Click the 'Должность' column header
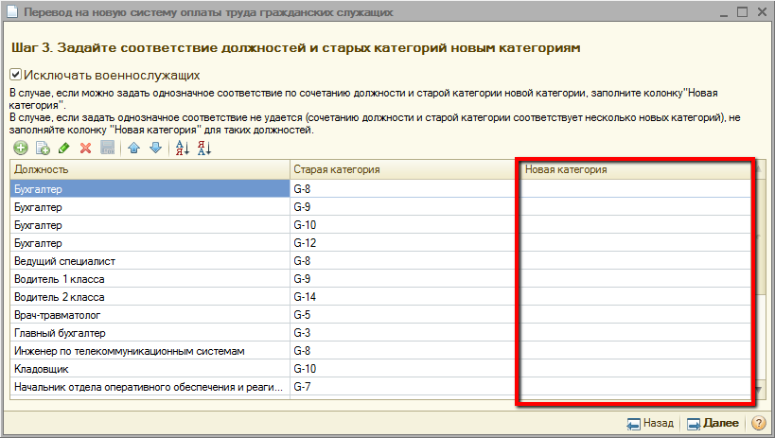Screen dimensions: 775x438 pos(149,169)
